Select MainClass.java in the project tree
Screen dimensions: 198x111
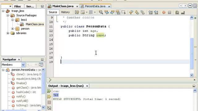point(35,24)
